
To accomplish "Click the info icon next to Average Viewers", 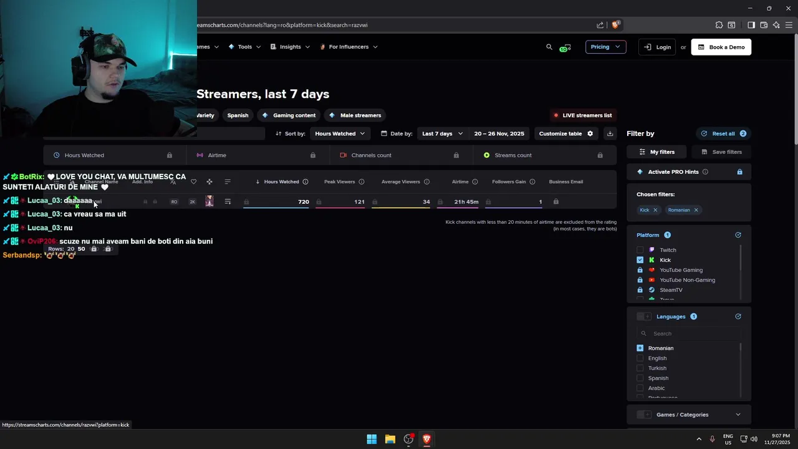I will point(427,181).
